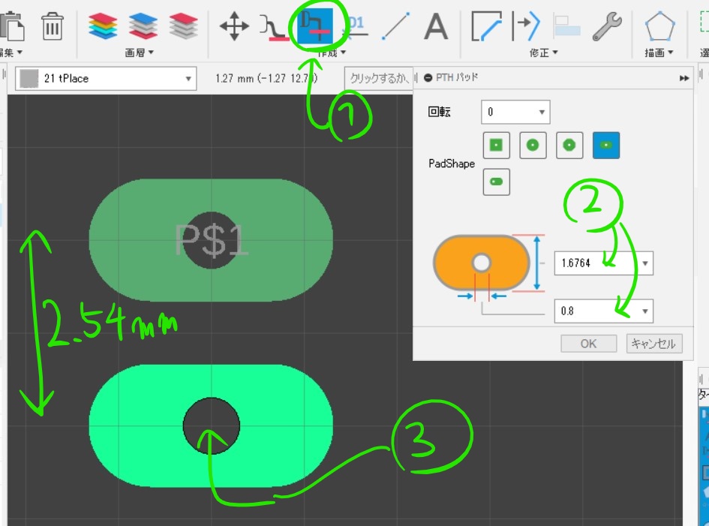Select the diagonal Line tool
This screenshot has width=709, height=526.
tap(395, 26)
